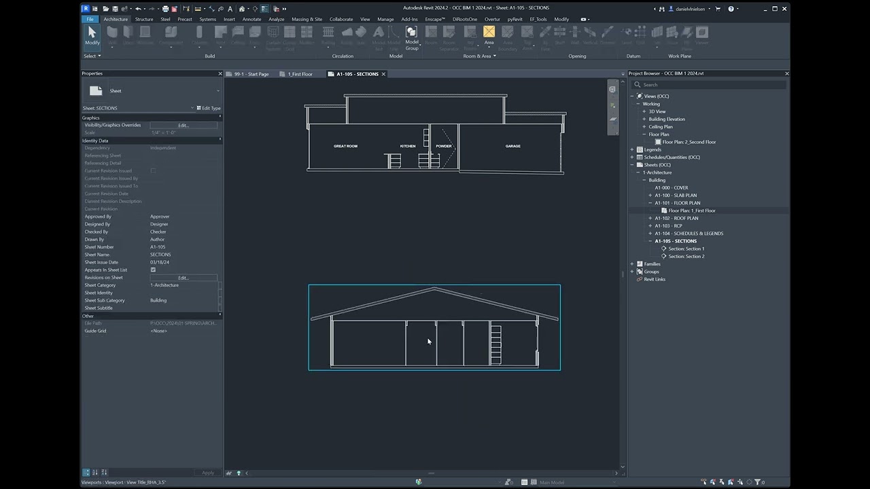Image resolution: width=870 pixels, height=489 pixels.
Task: Collapse the Sheets (OCC) node
Action: (x=632, y=165)
